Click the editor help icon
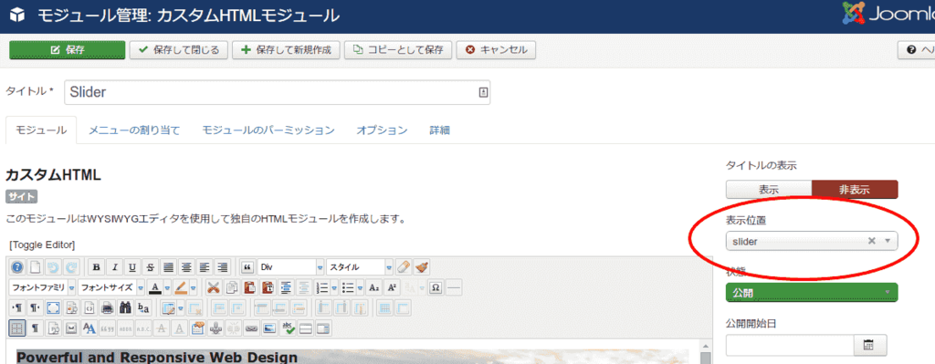Screen dimensions: 935x364 tap(17, 267)
